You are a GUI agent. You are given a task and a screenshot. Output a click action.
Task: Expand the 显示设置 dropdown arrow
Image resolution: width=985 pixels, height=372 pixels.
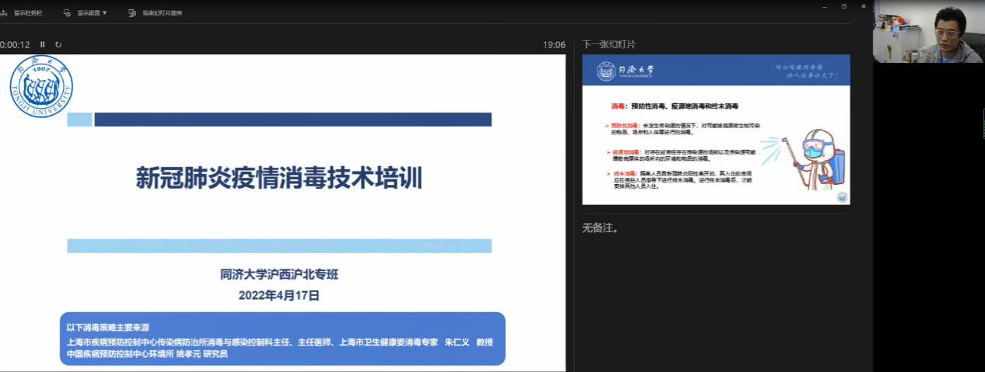105,13
